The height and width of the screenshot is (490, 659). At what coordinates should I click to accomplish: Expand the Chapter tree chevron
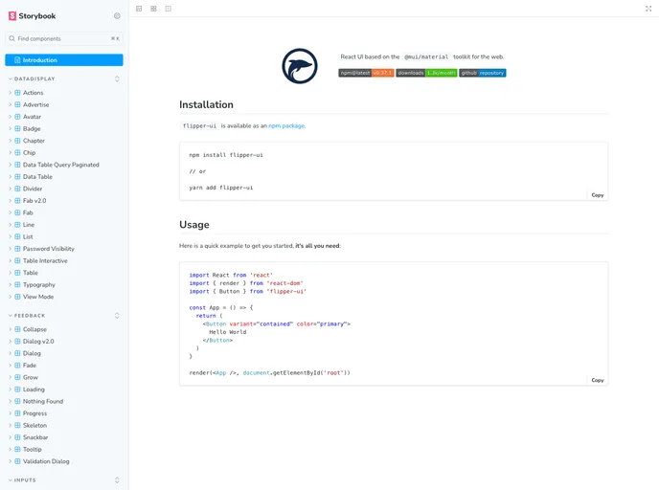(x=11, y=141)
